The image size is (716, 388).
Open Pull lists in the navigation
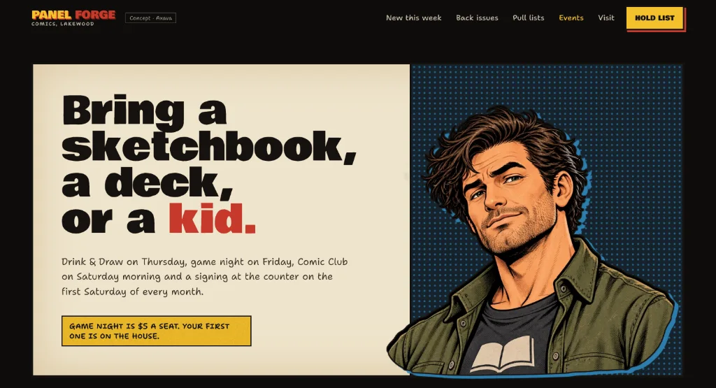(529, 17)
